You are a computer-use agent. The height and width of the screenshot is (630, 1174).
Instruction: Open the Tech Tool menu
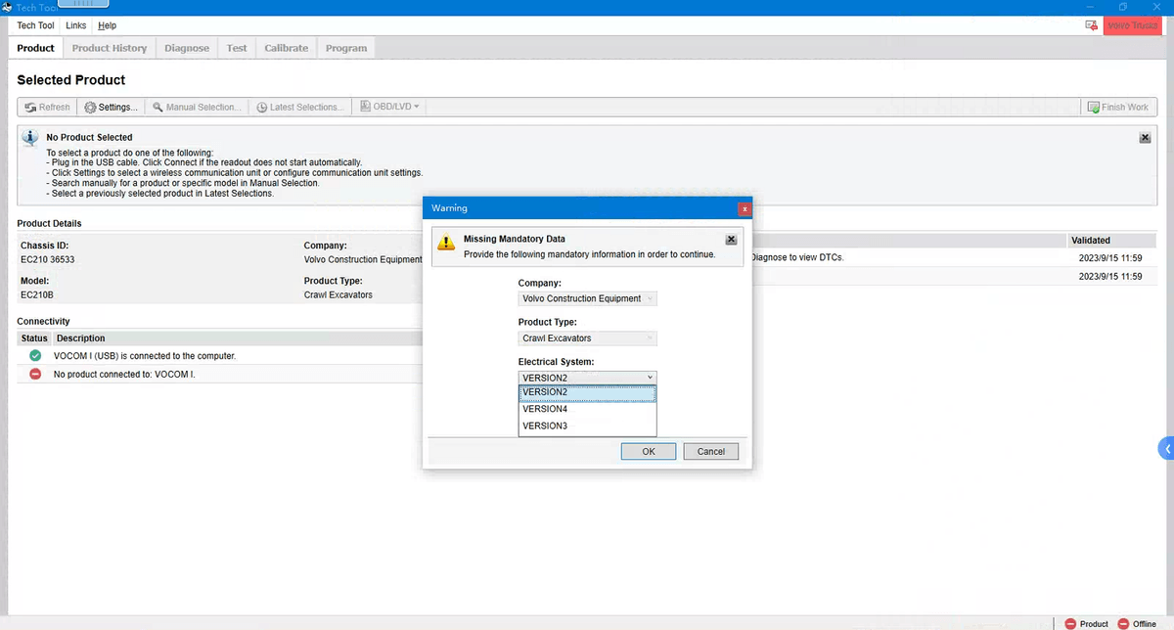click(35, 25)
